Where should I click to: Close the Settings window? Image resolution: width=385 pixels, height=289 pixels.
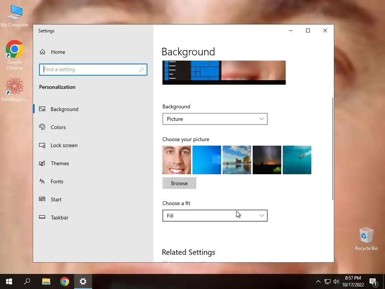point(325,30)
